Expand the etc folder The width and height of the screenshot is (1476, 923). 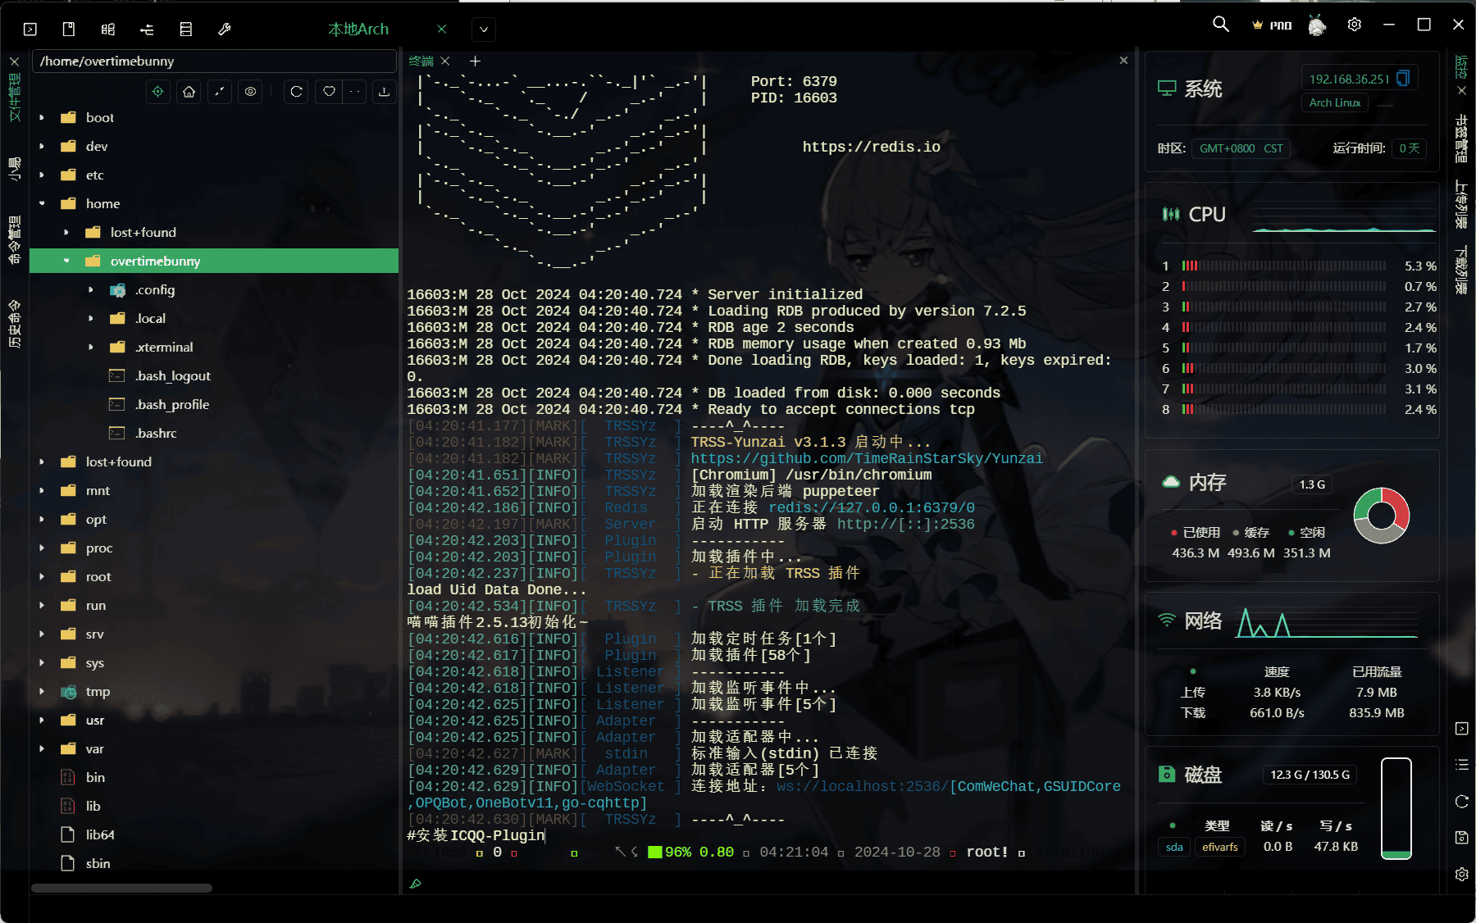(x=42, y=175)
